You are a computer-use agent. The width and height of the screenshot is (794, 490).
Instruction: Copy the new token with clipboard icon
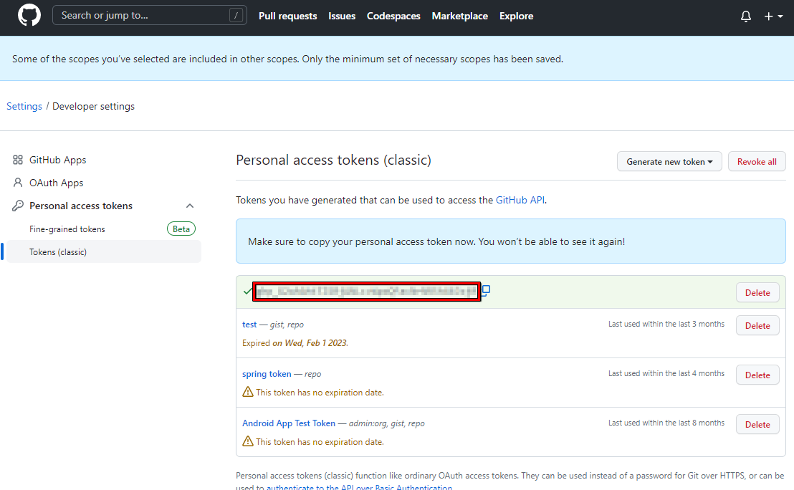pos(486,290)
